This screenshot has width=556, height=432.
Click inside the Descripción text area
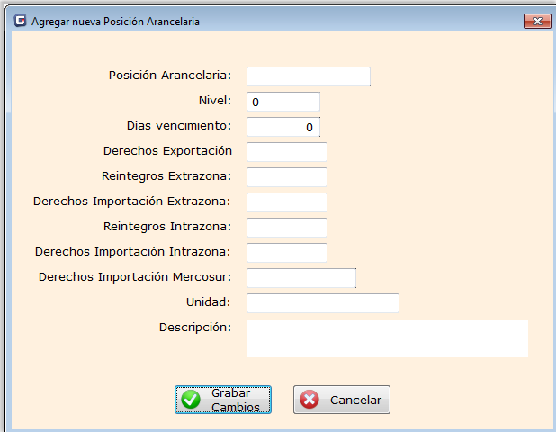pos(387,338)
